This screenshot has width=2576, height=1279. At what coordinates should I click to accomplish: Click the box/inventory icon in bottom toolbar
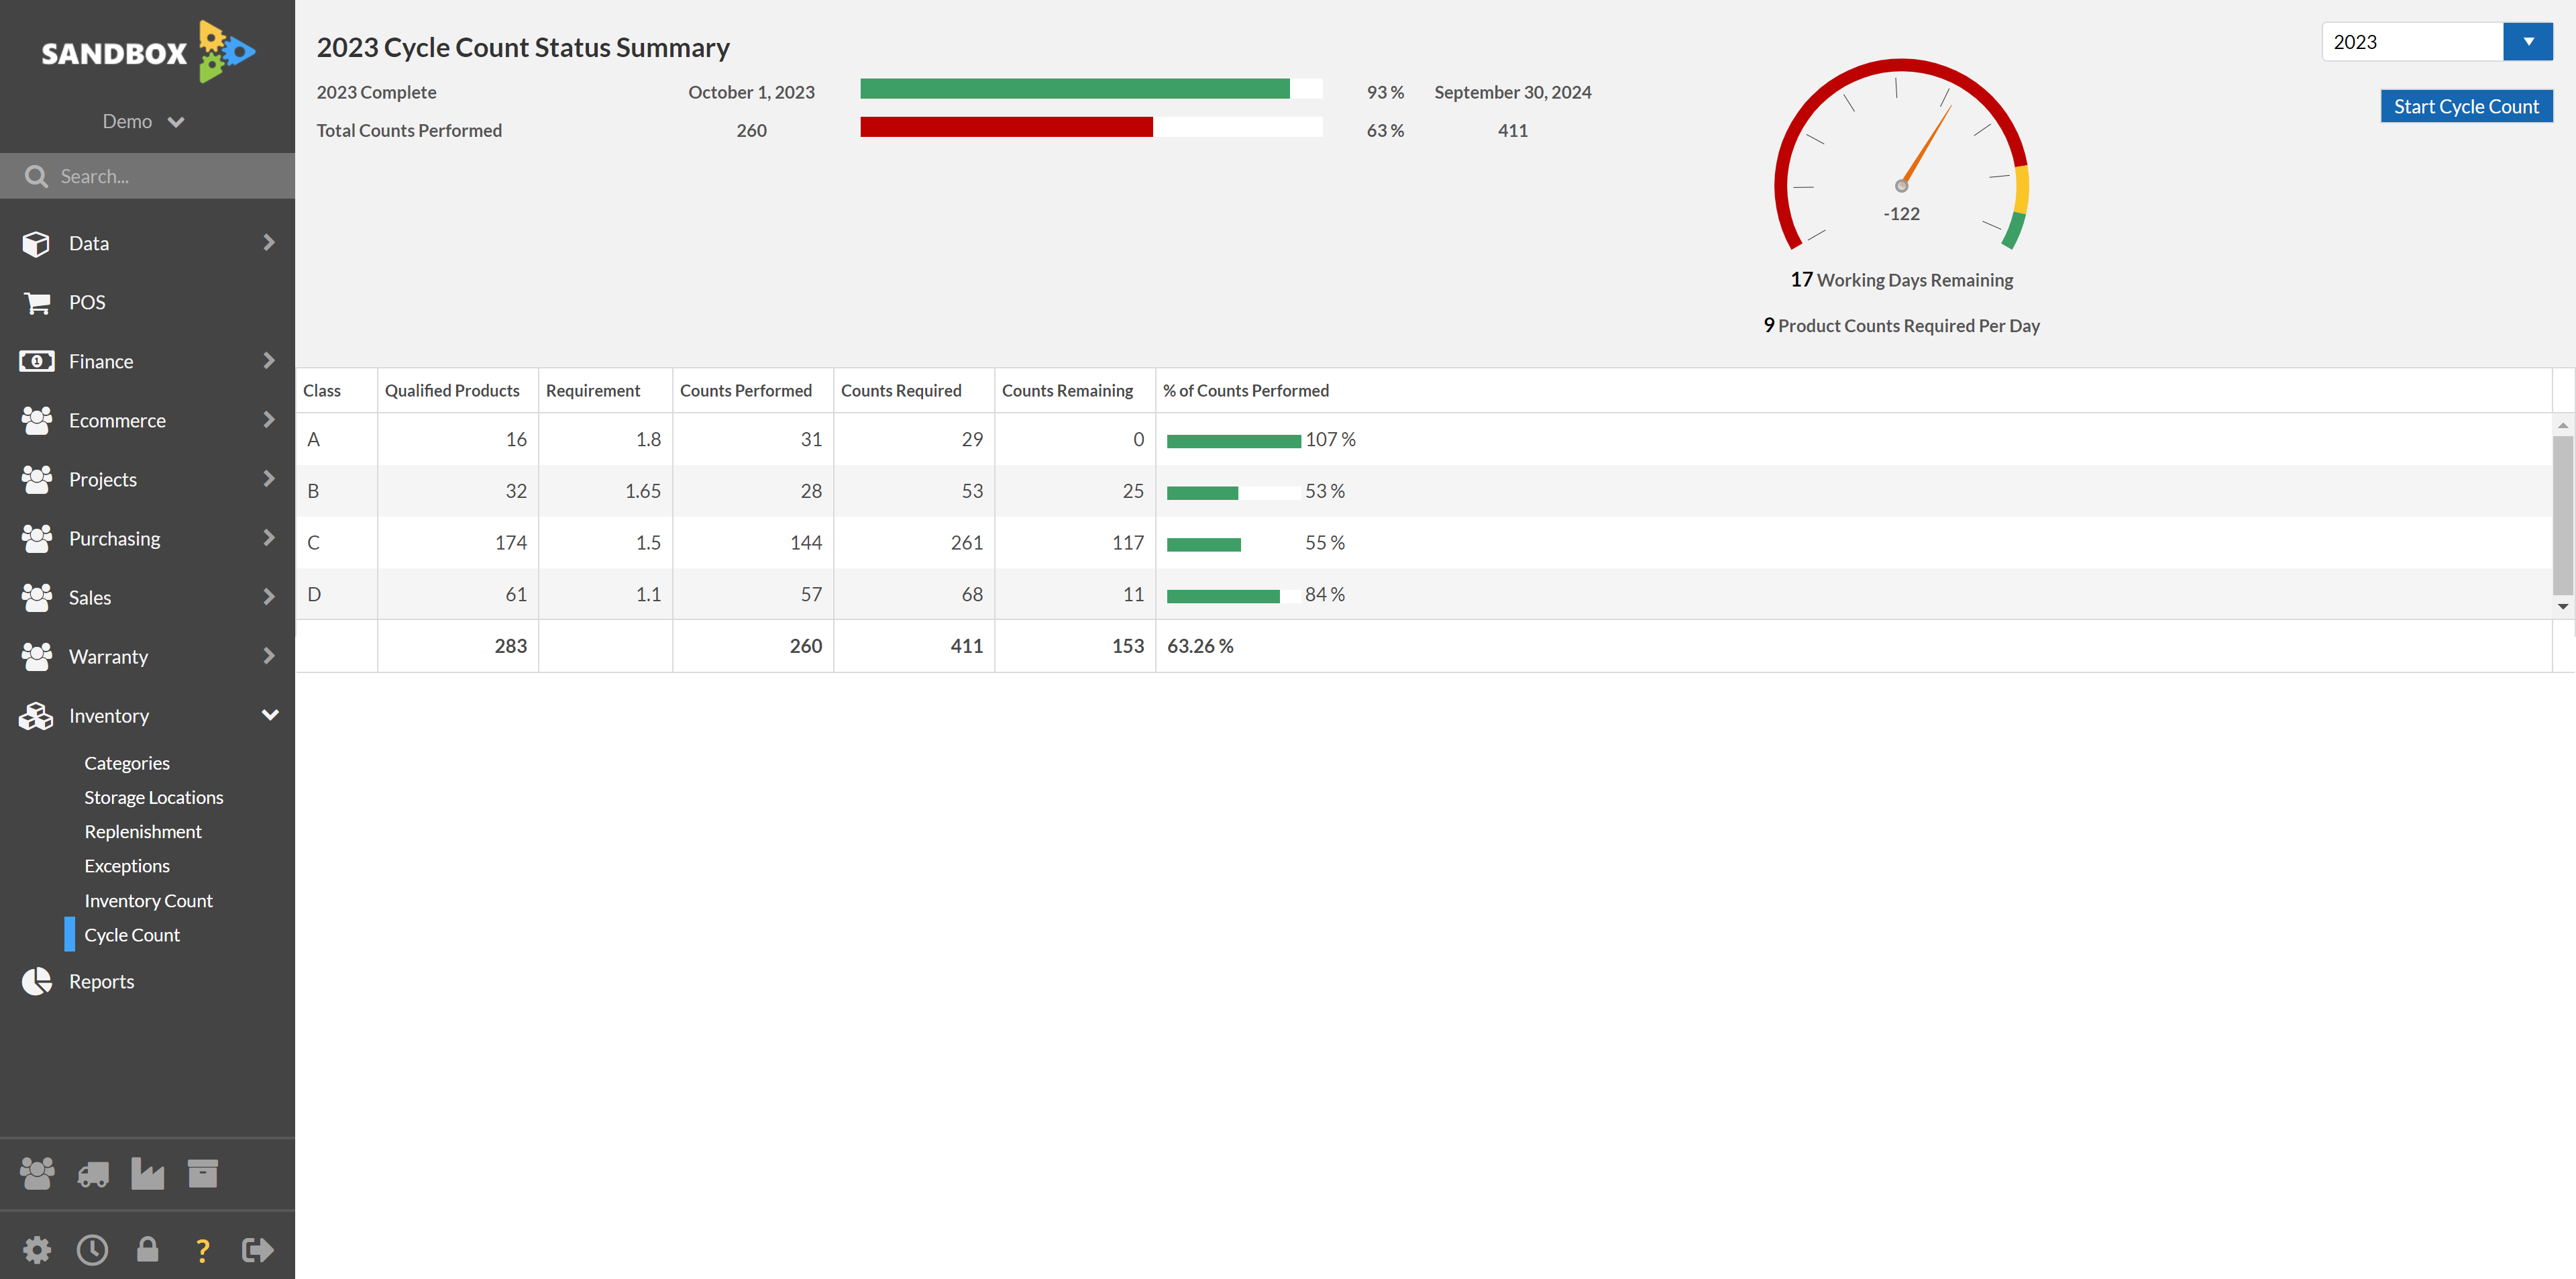click(204, 1172)
